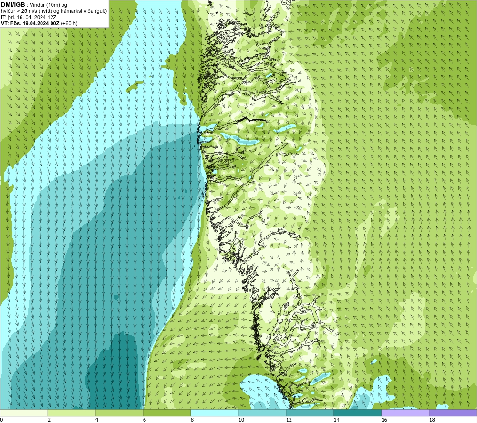Click the '4' scale label
This screenshot has width=477, height=423.
97,420
